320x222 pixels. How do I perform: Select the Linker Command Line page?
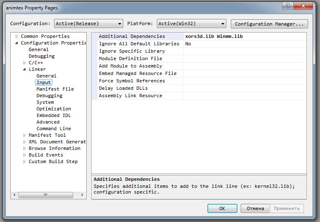point(53,129)
